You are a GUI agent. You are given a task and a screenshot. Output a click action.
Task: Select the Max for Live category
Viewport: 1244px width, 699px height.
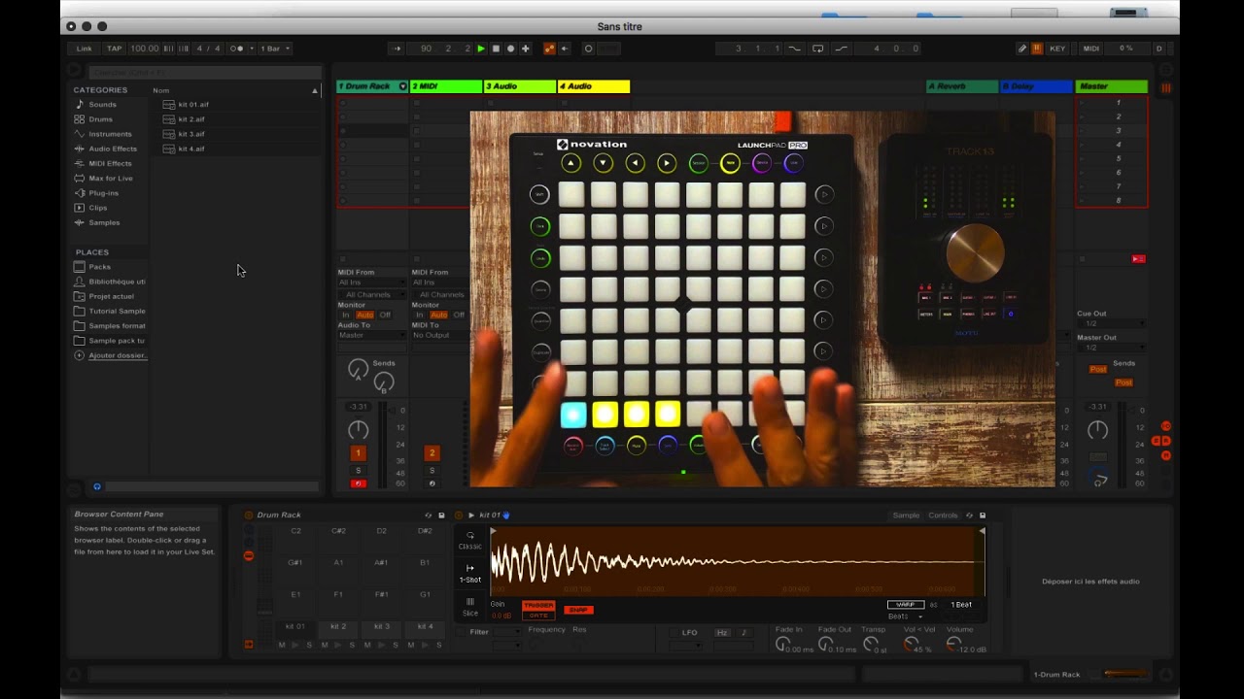click(x=111, y=179)
